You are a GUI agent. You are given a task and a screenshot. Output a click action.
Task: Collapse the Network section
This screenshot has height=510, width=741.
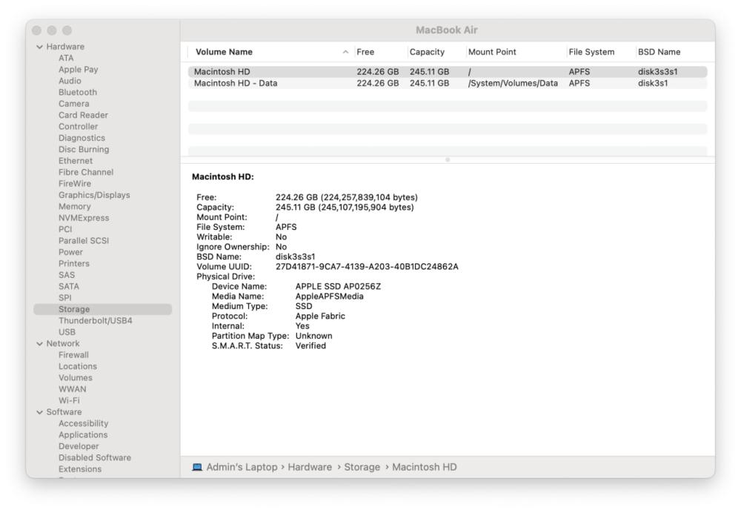[39, 344]
